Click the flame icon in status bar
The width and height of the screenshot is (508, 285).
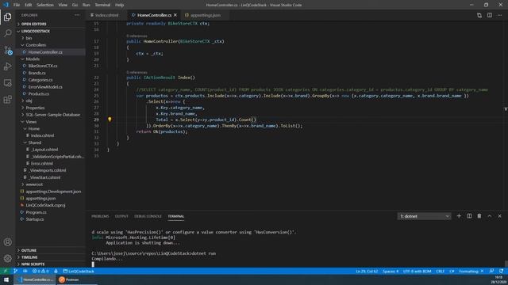coord(56,271)
